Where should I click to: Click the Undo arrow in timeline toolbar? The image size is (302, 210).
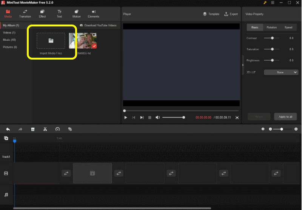[x=8, y=129]
